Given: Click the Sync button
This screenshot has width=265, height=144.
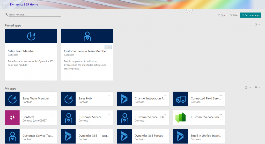Looking at the screenshot, I should click(x=222, y=15).
